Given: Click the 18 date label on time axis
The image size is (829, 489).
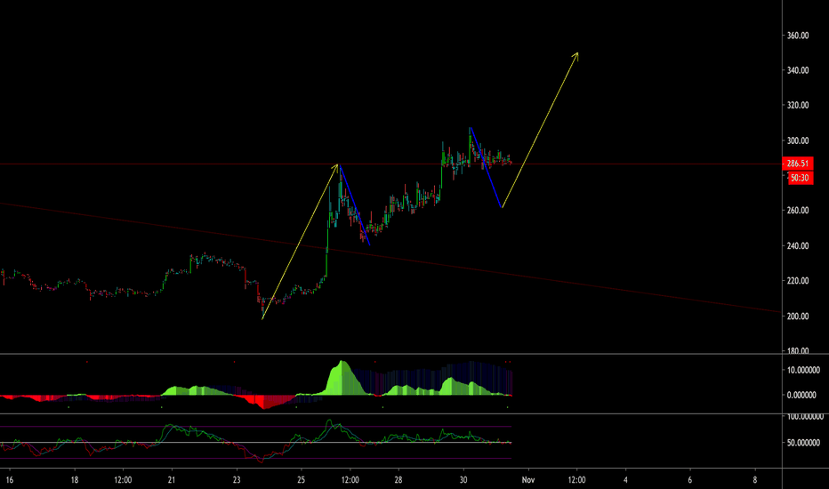Looking at the screenshot, I should click(75, 480).
